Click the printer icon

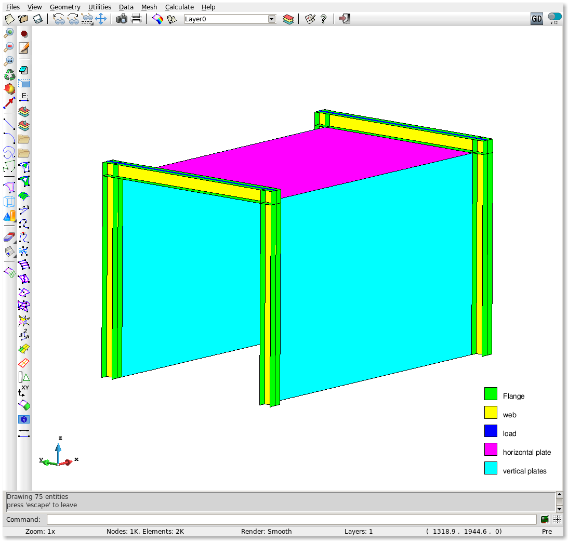136,19
